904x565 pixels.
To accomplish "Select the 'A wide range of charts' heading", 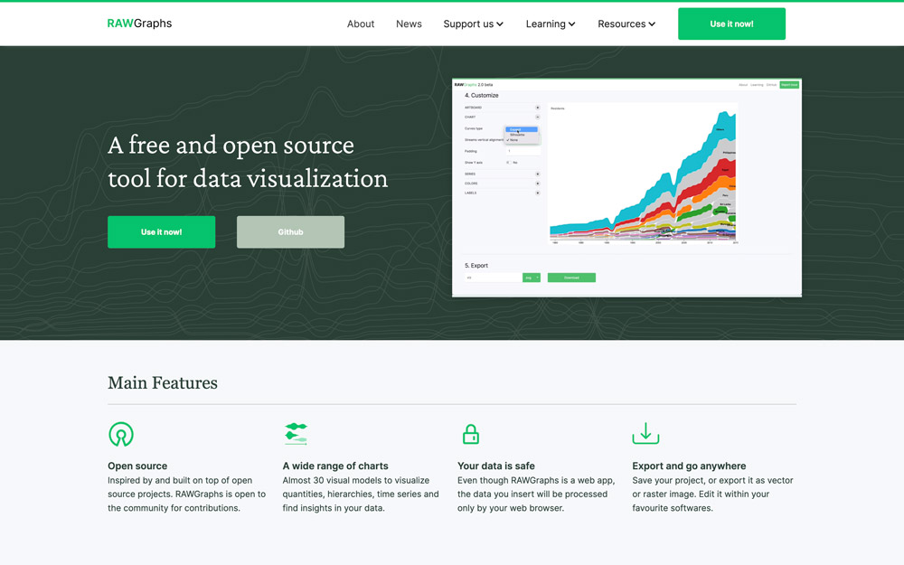I will coord(335,466).
